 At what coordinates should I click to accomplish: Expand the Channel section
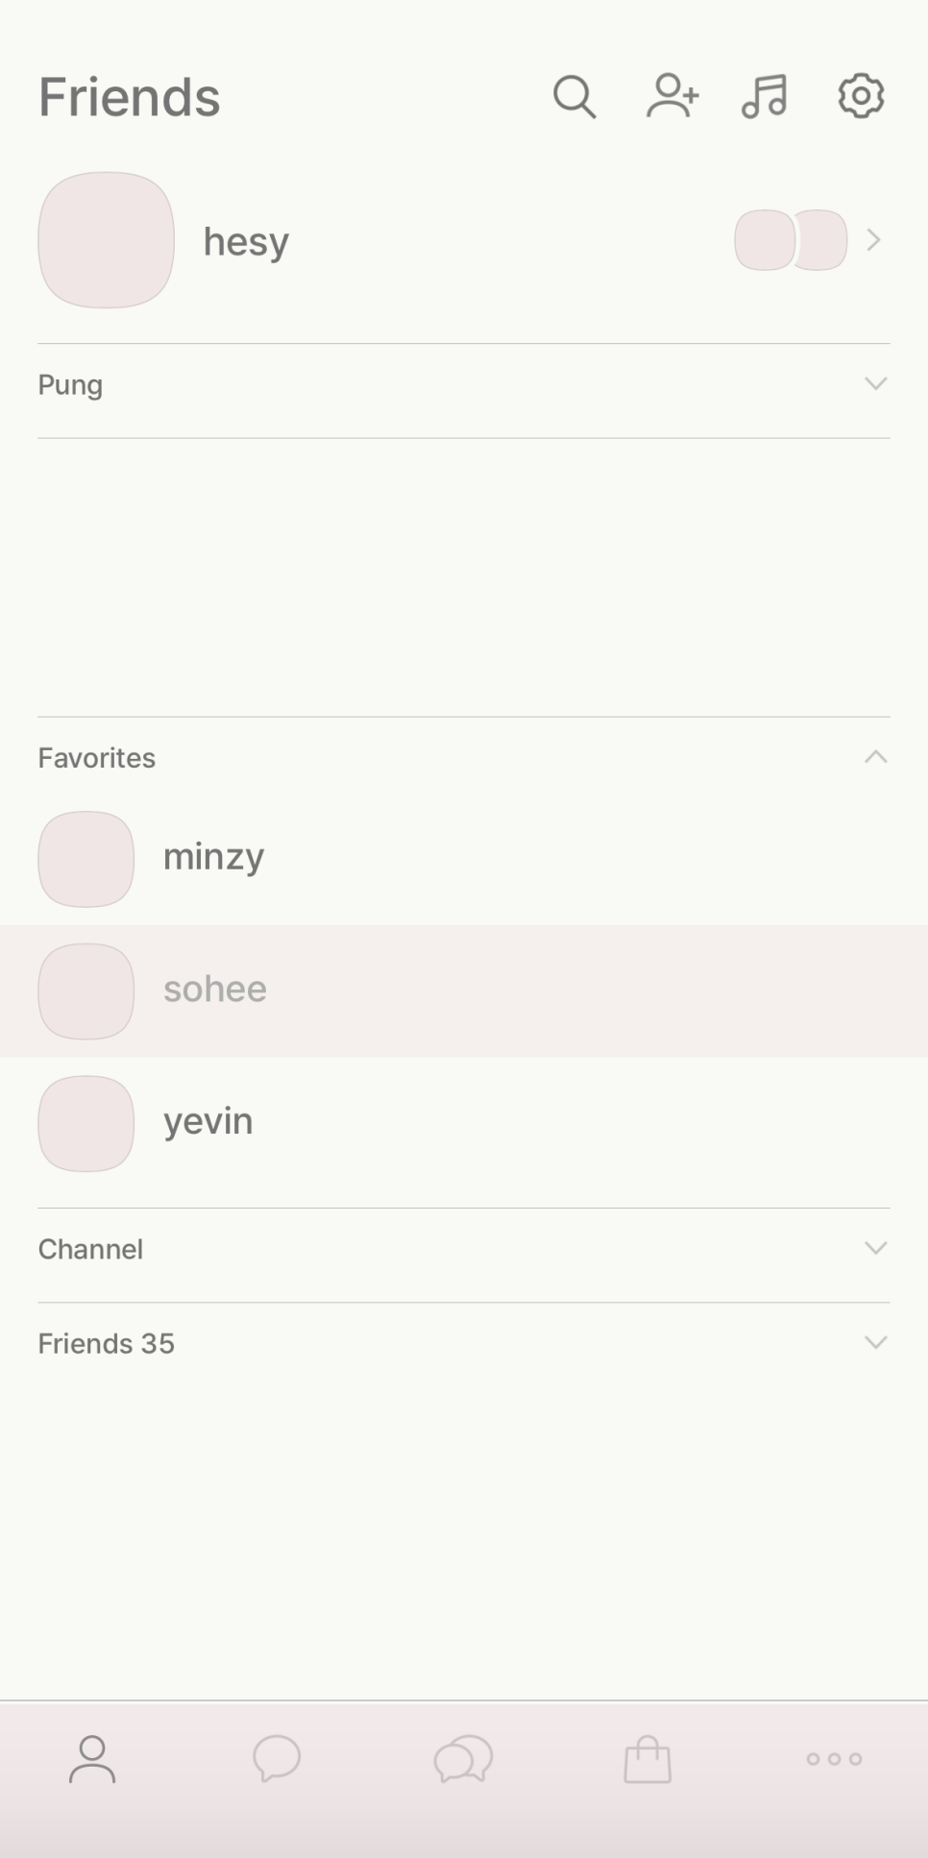click(875, 1248)
